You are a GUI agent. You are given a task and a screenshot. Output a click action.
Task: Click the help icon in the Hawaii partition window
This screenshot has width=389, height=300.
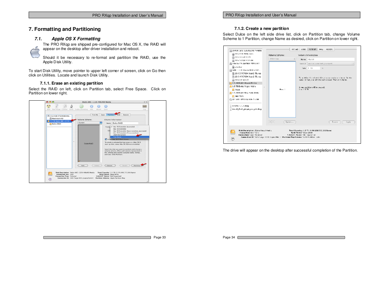pyautogui.click(x=233, y=139)
